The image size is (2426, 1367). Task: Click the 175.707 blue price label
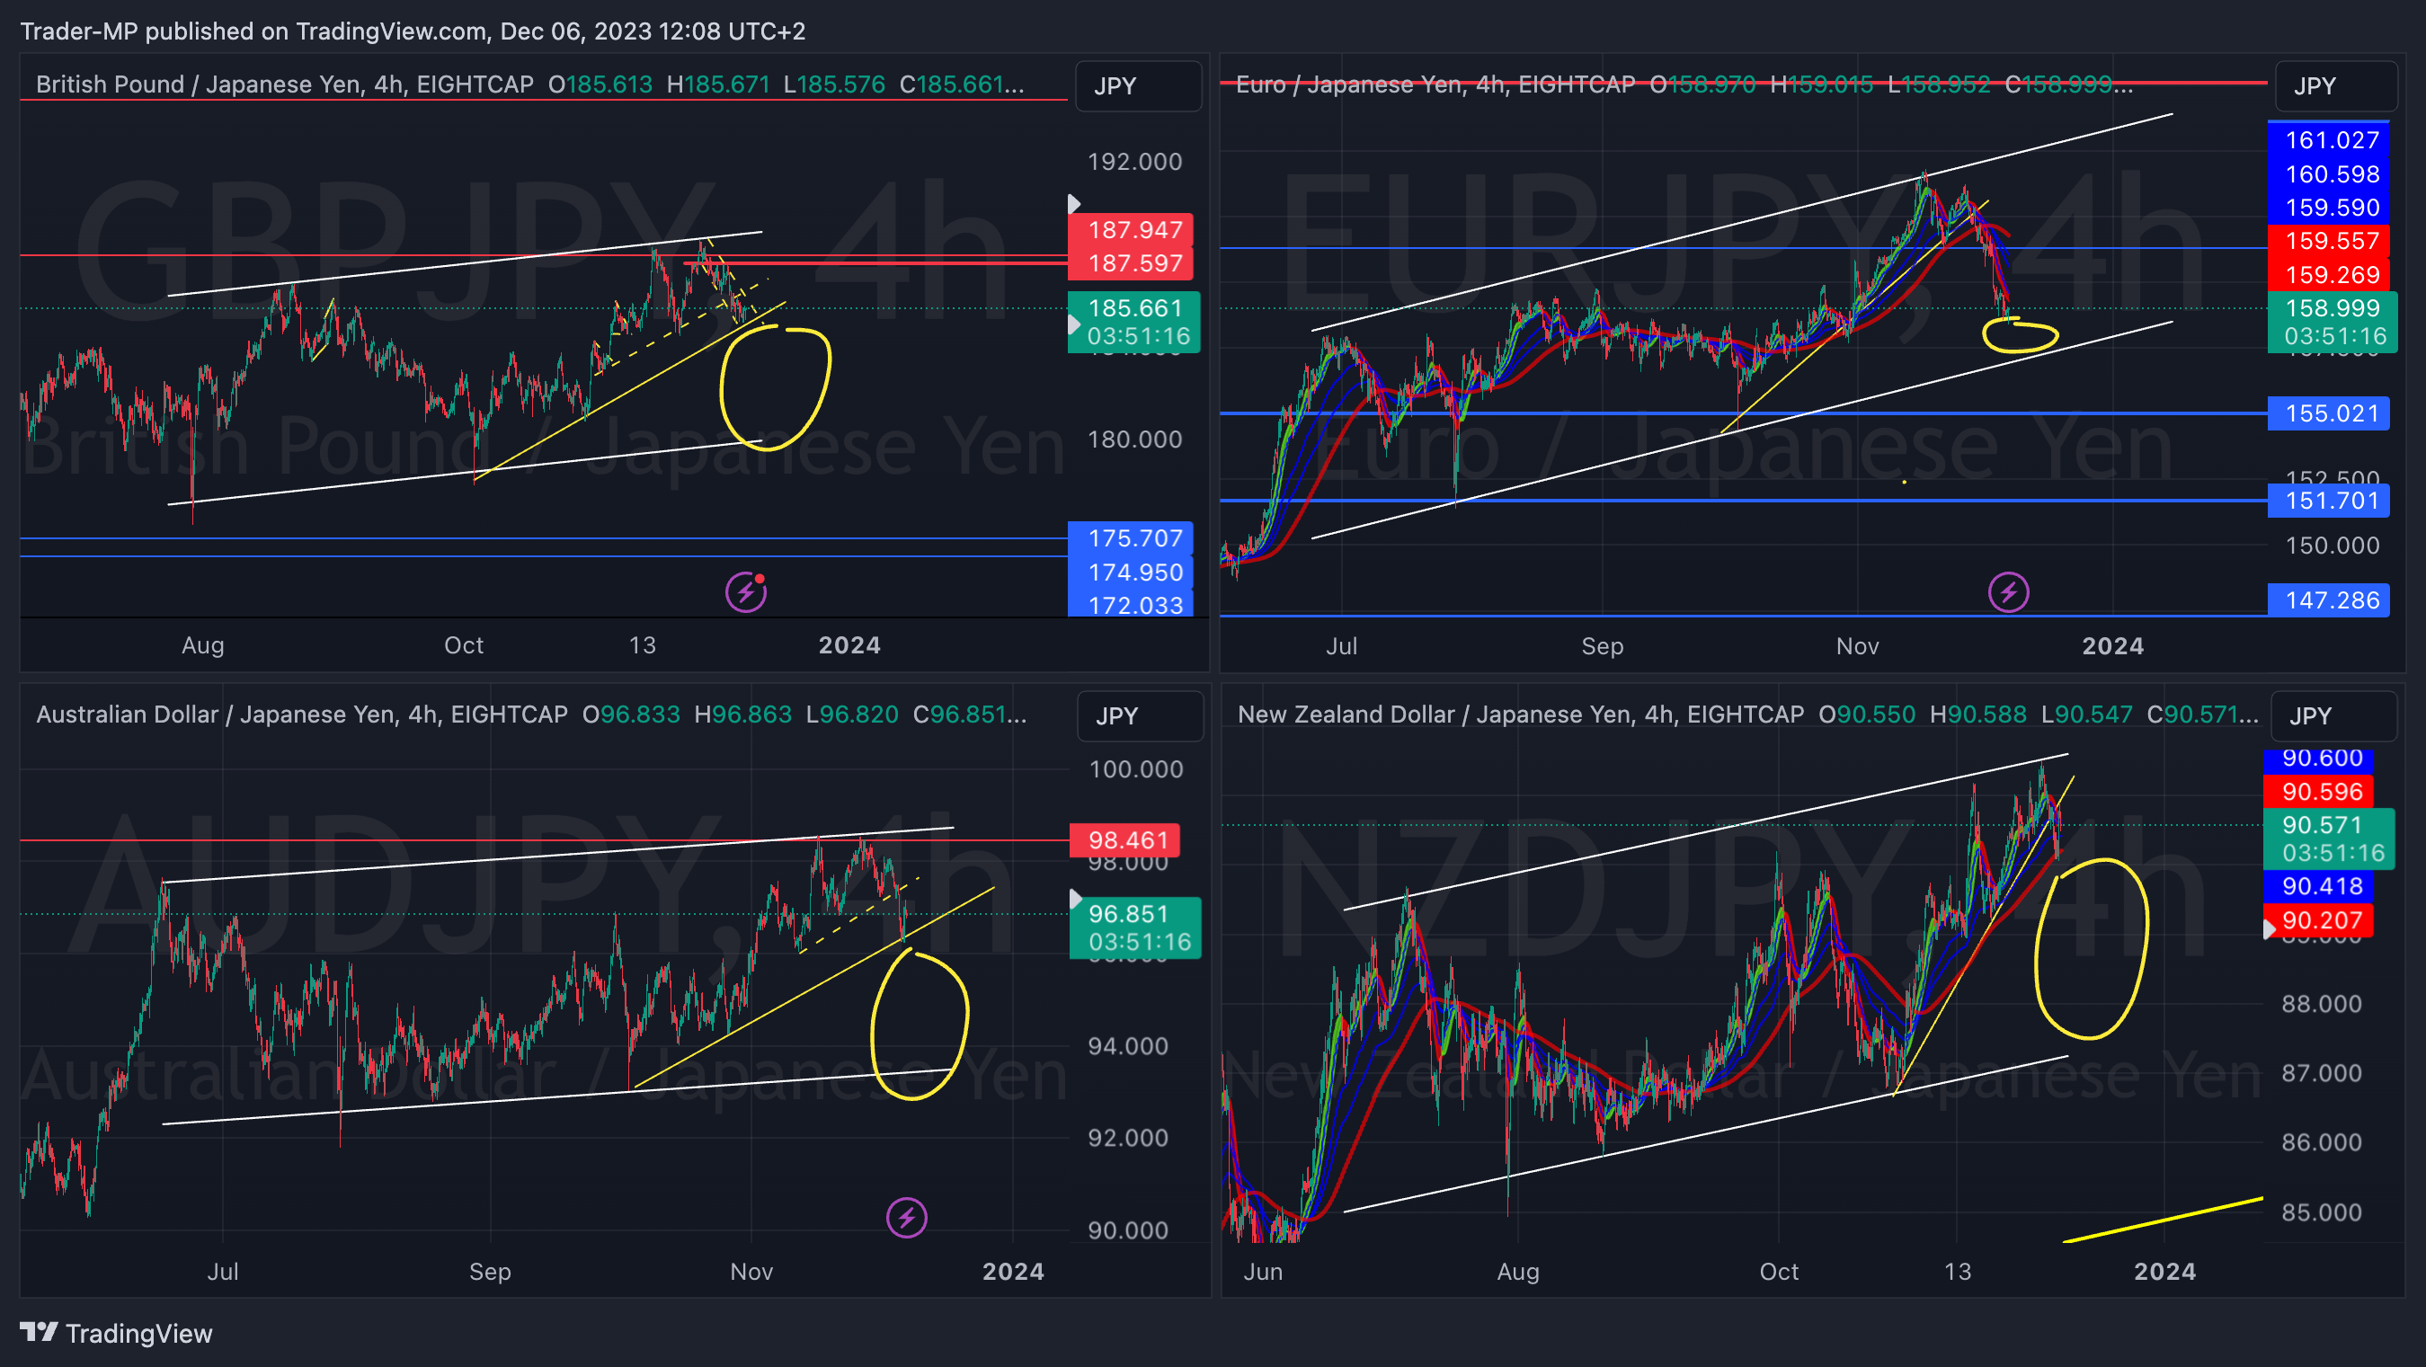[1131, 538]
